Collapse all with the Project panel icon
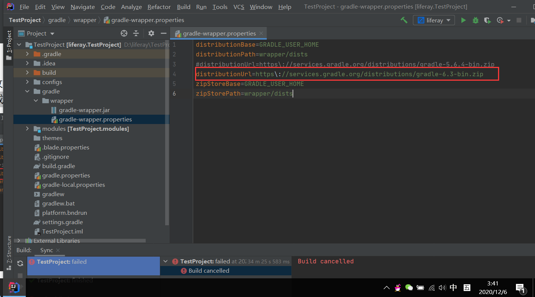Viewport: 535px width, 297px height. 136,33
